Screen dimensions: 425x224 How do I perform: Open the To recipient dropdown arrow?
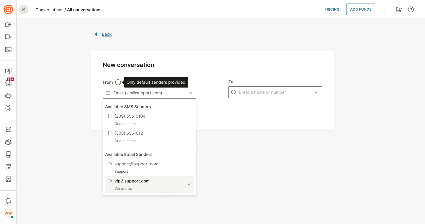point(316,92)
